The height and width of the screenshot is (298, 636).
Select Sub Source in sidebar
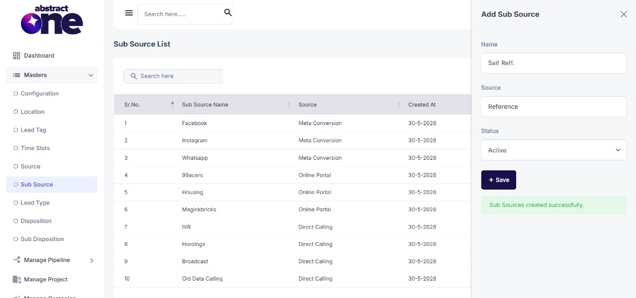(52, 185)
